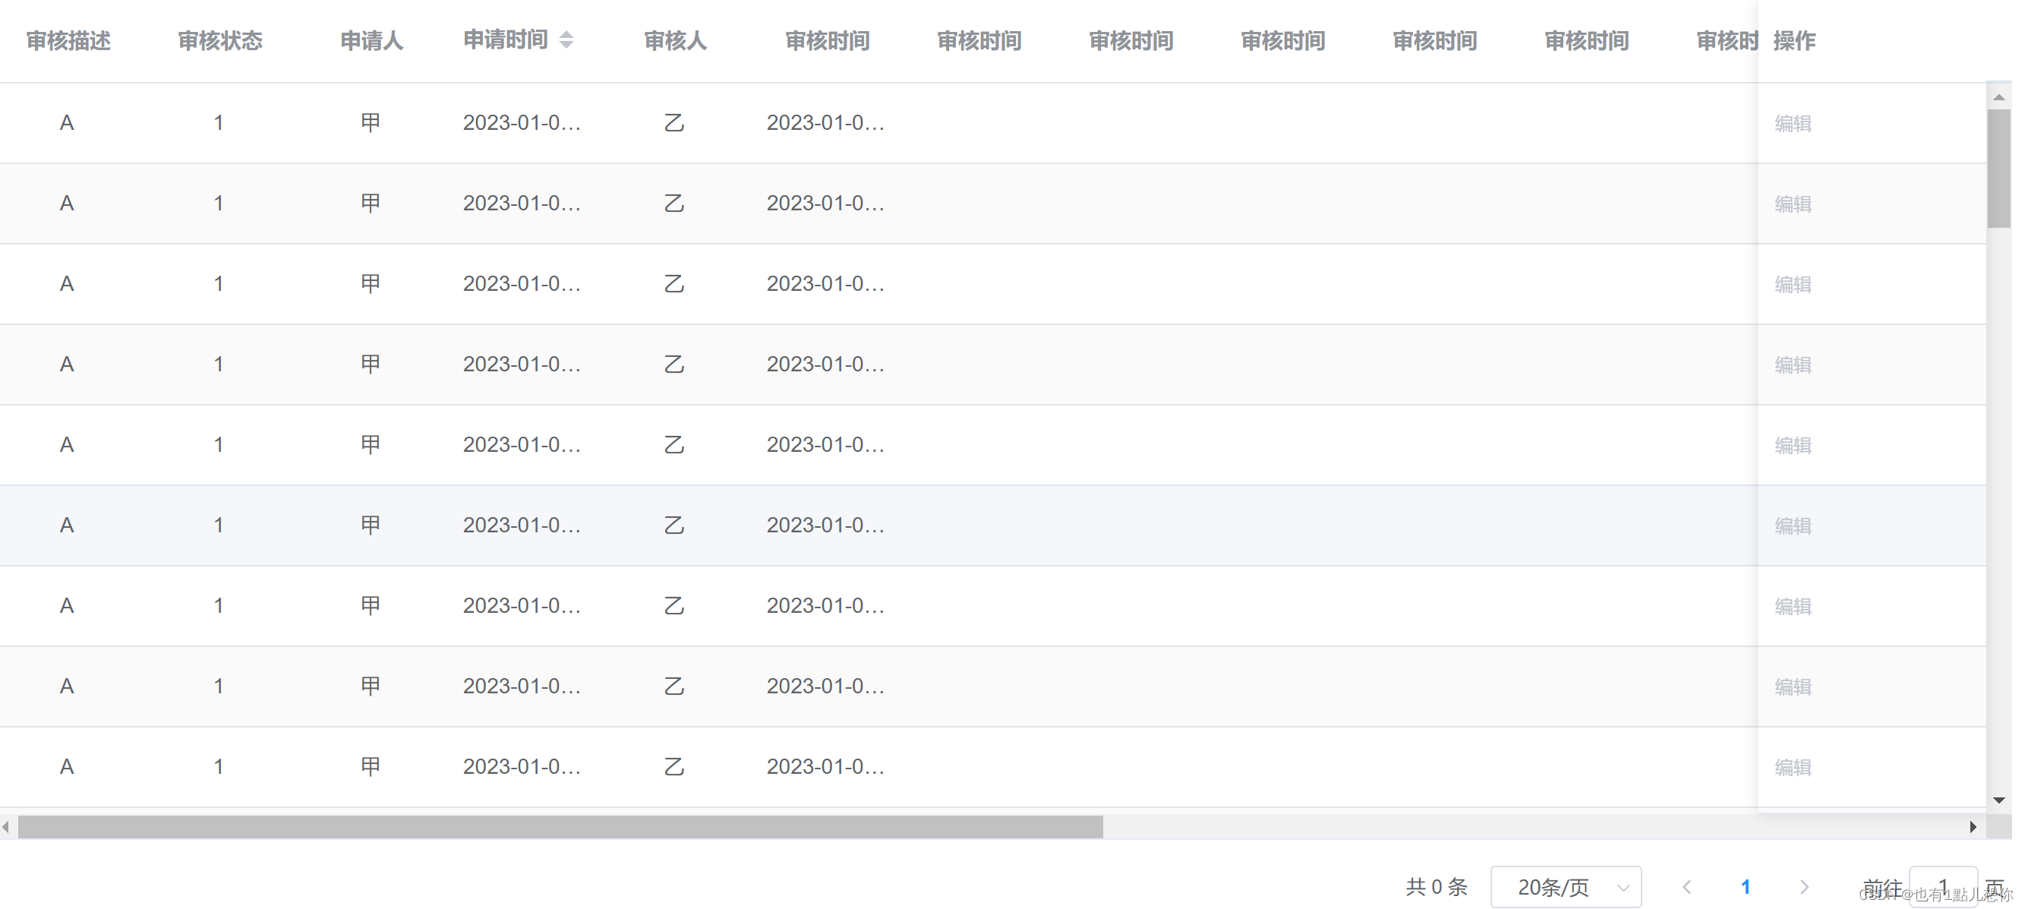
Task: Click the status 1 cell in first row
Action: 219,123
